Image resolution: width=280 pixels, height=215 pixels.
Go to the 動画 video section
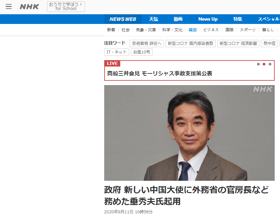point(178,19)
